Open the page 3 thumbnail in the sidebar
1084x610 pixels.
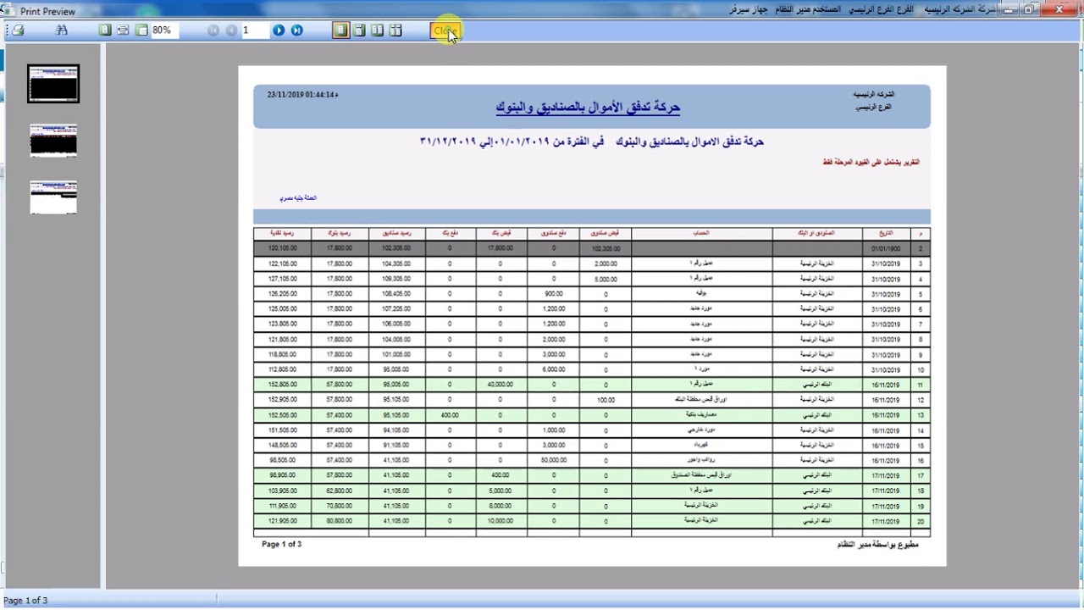[53, 197]
